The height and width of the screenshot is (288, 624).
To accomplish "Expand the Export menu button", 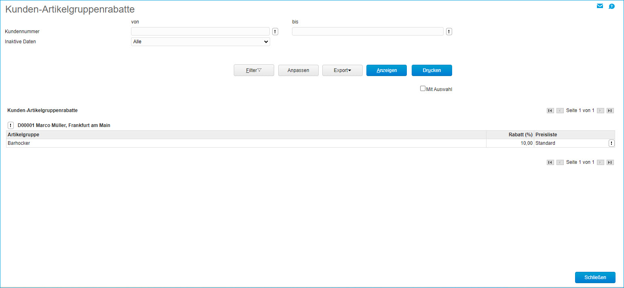I will 343,70.
